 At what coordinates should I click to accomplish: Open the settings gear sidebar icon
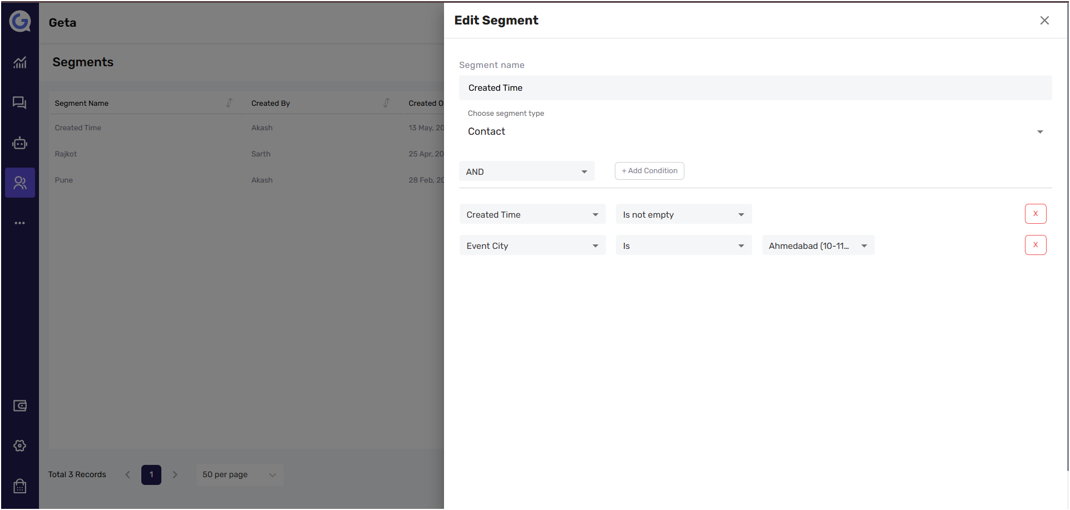pos(20,445)
